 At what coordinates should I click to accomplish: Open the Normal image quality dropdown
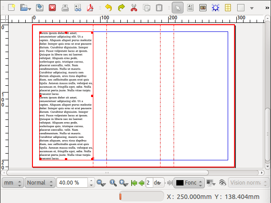tap(40, 183)
